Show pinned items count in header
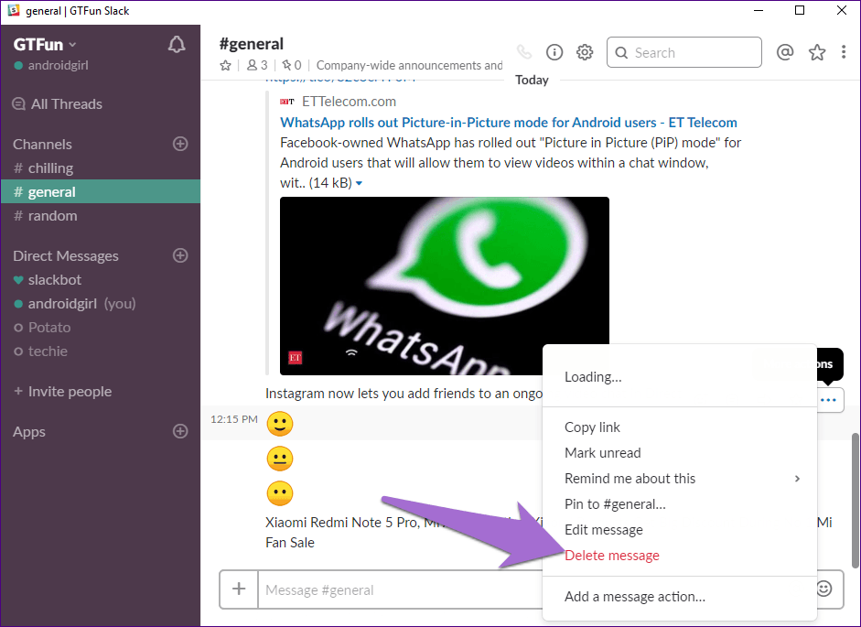 pyautogui.click(x=292, y=65)
